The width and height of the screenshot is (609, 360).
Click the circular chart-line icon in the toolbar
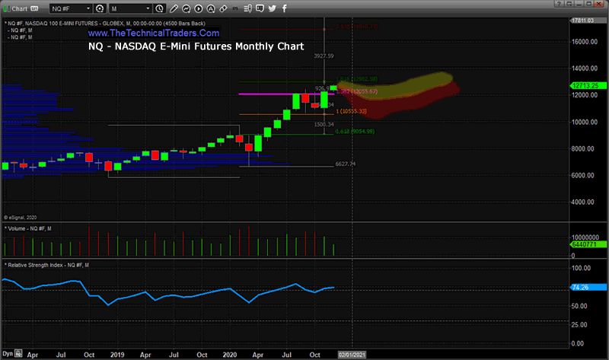[187, 8]
